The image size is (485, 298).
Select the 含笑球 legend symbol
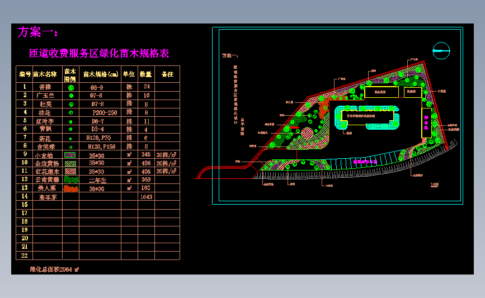(71, 147)
